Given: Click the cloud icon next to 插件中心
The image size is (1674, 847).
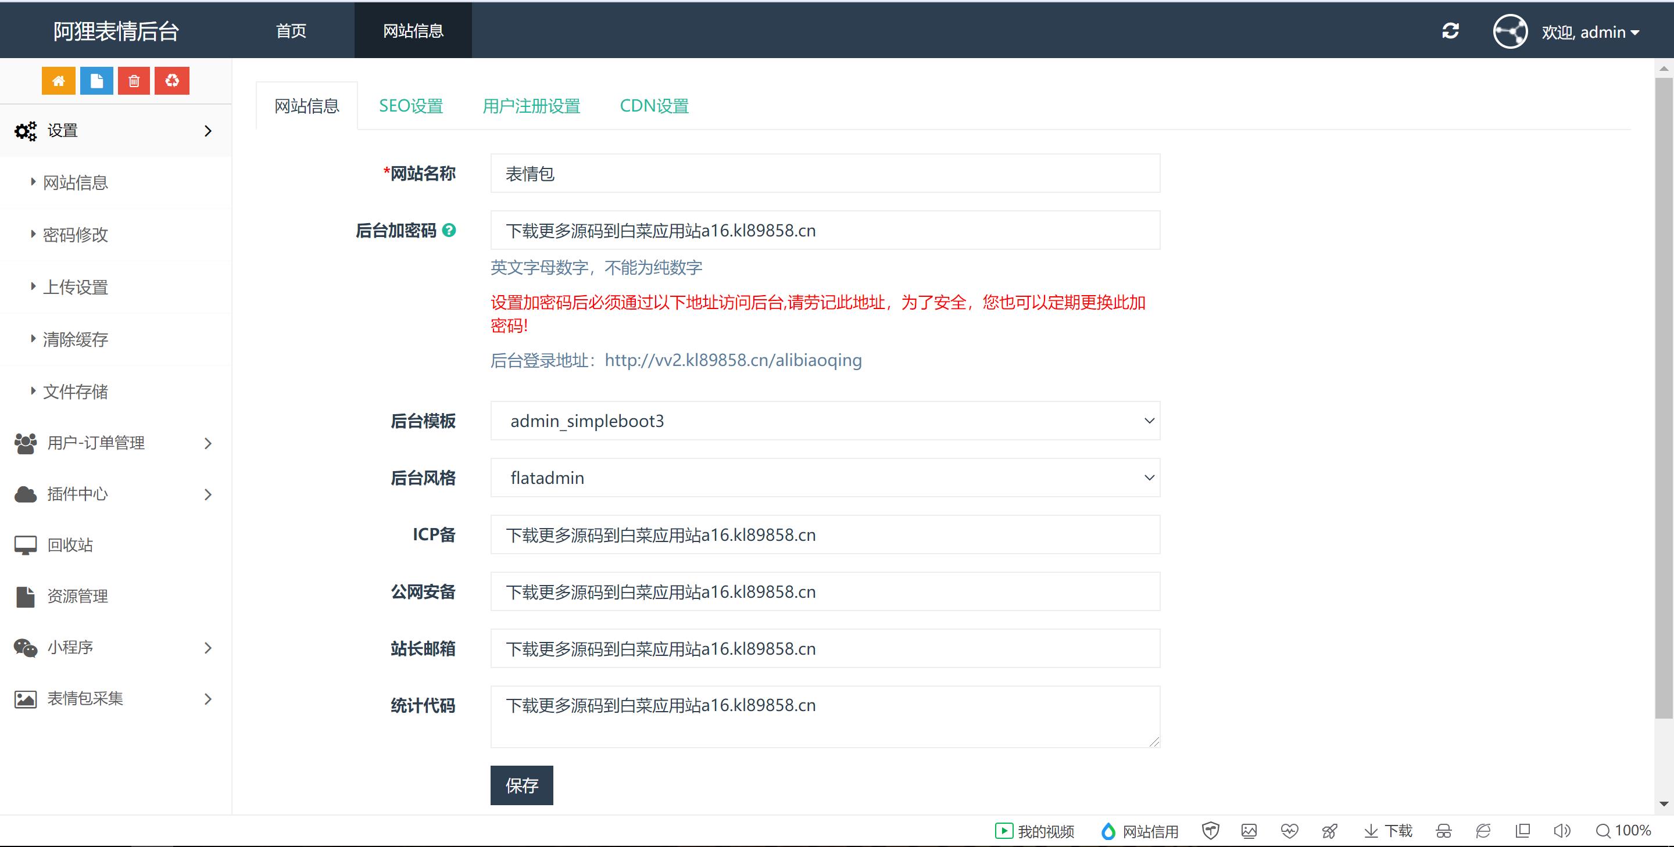Looking at the screenshot, I should (24, 494).
